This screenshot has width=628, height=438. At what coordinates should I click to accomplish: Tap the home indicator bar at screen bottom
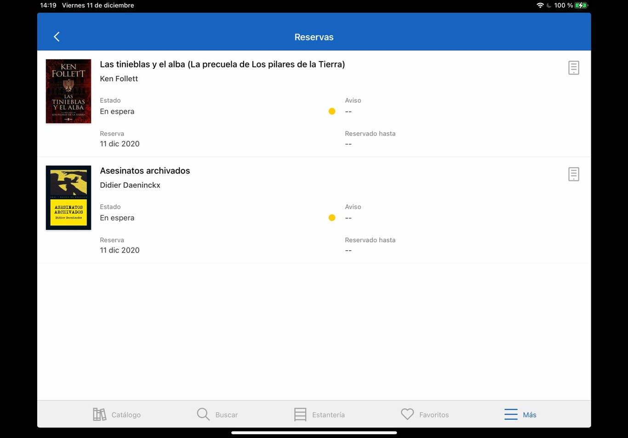pos(314,432)
